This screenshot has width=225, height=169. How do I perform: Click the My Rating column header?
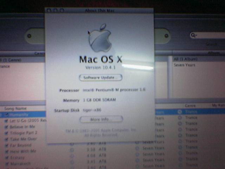[x=218, y=106]
